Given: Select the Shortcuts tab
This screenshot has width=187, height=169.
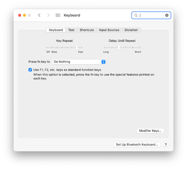Looking at the screenshot, I should [x=87, y=30].
